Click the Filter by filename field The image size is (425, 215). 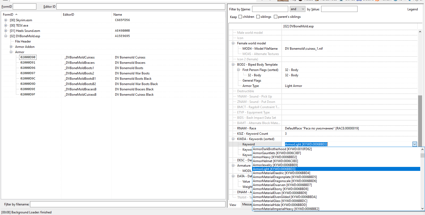[128, 204]
